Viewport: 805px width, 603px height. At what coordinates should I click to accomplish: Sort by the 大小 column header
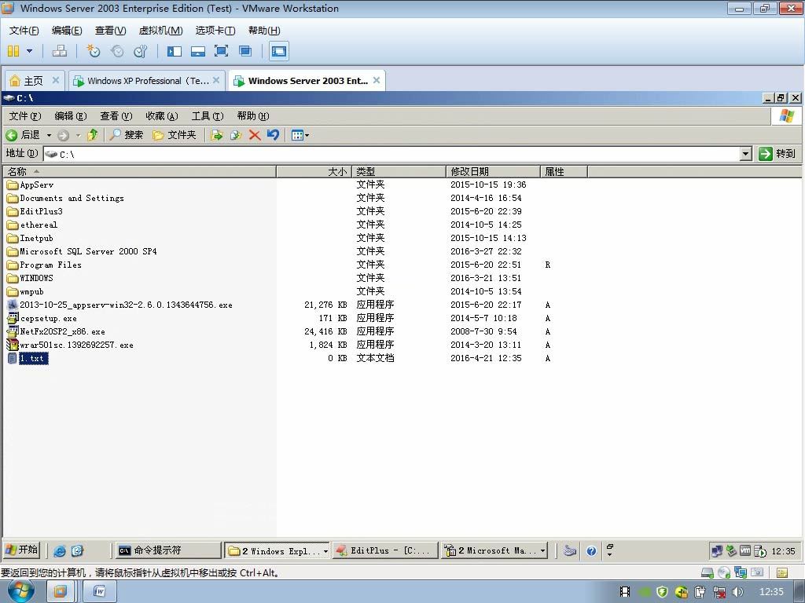(x=314, y=171)
